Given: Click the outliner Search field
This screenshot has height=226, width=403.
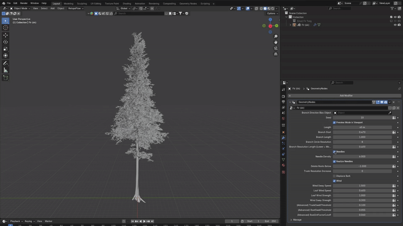Looking at the screenshot, I should coord(339,9).
